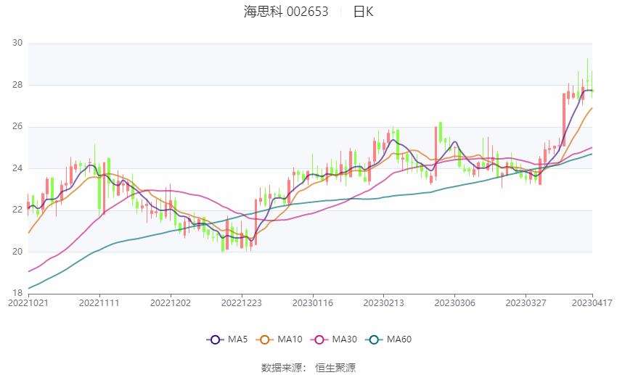
Task: Click the x-axis date 20230417
Action: point(592,303)
